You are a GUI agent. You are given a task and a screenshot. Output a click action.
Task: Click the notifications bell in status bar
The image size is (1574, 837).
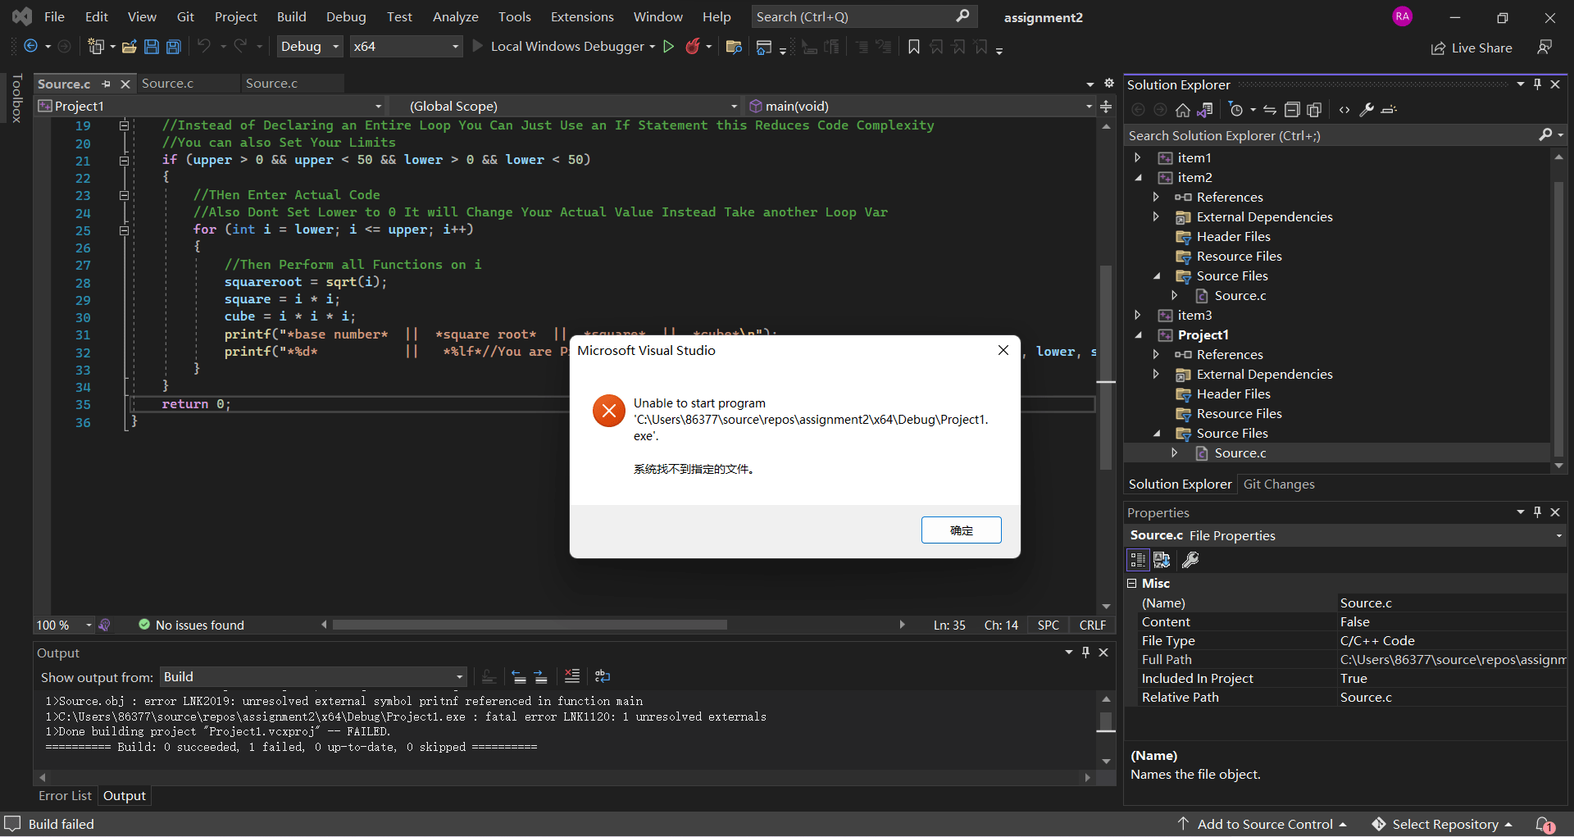coord(1544,824)
